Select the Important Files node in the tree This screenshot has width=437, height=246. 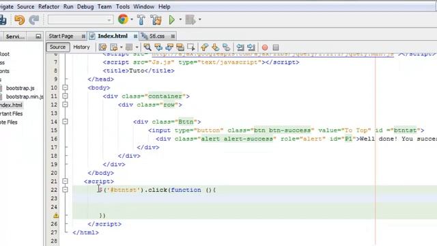pyautogui.click(x=11, y=113)
